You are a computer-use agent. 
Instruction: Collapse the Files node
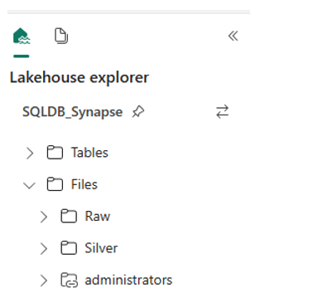pyautogui.click(x=29, y=185)
